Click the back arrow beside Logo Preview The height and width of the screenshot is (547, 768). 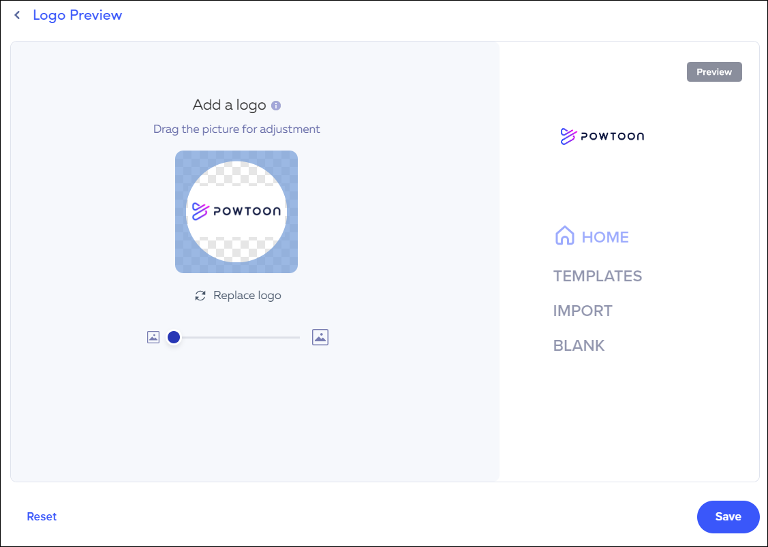point(17,14)
